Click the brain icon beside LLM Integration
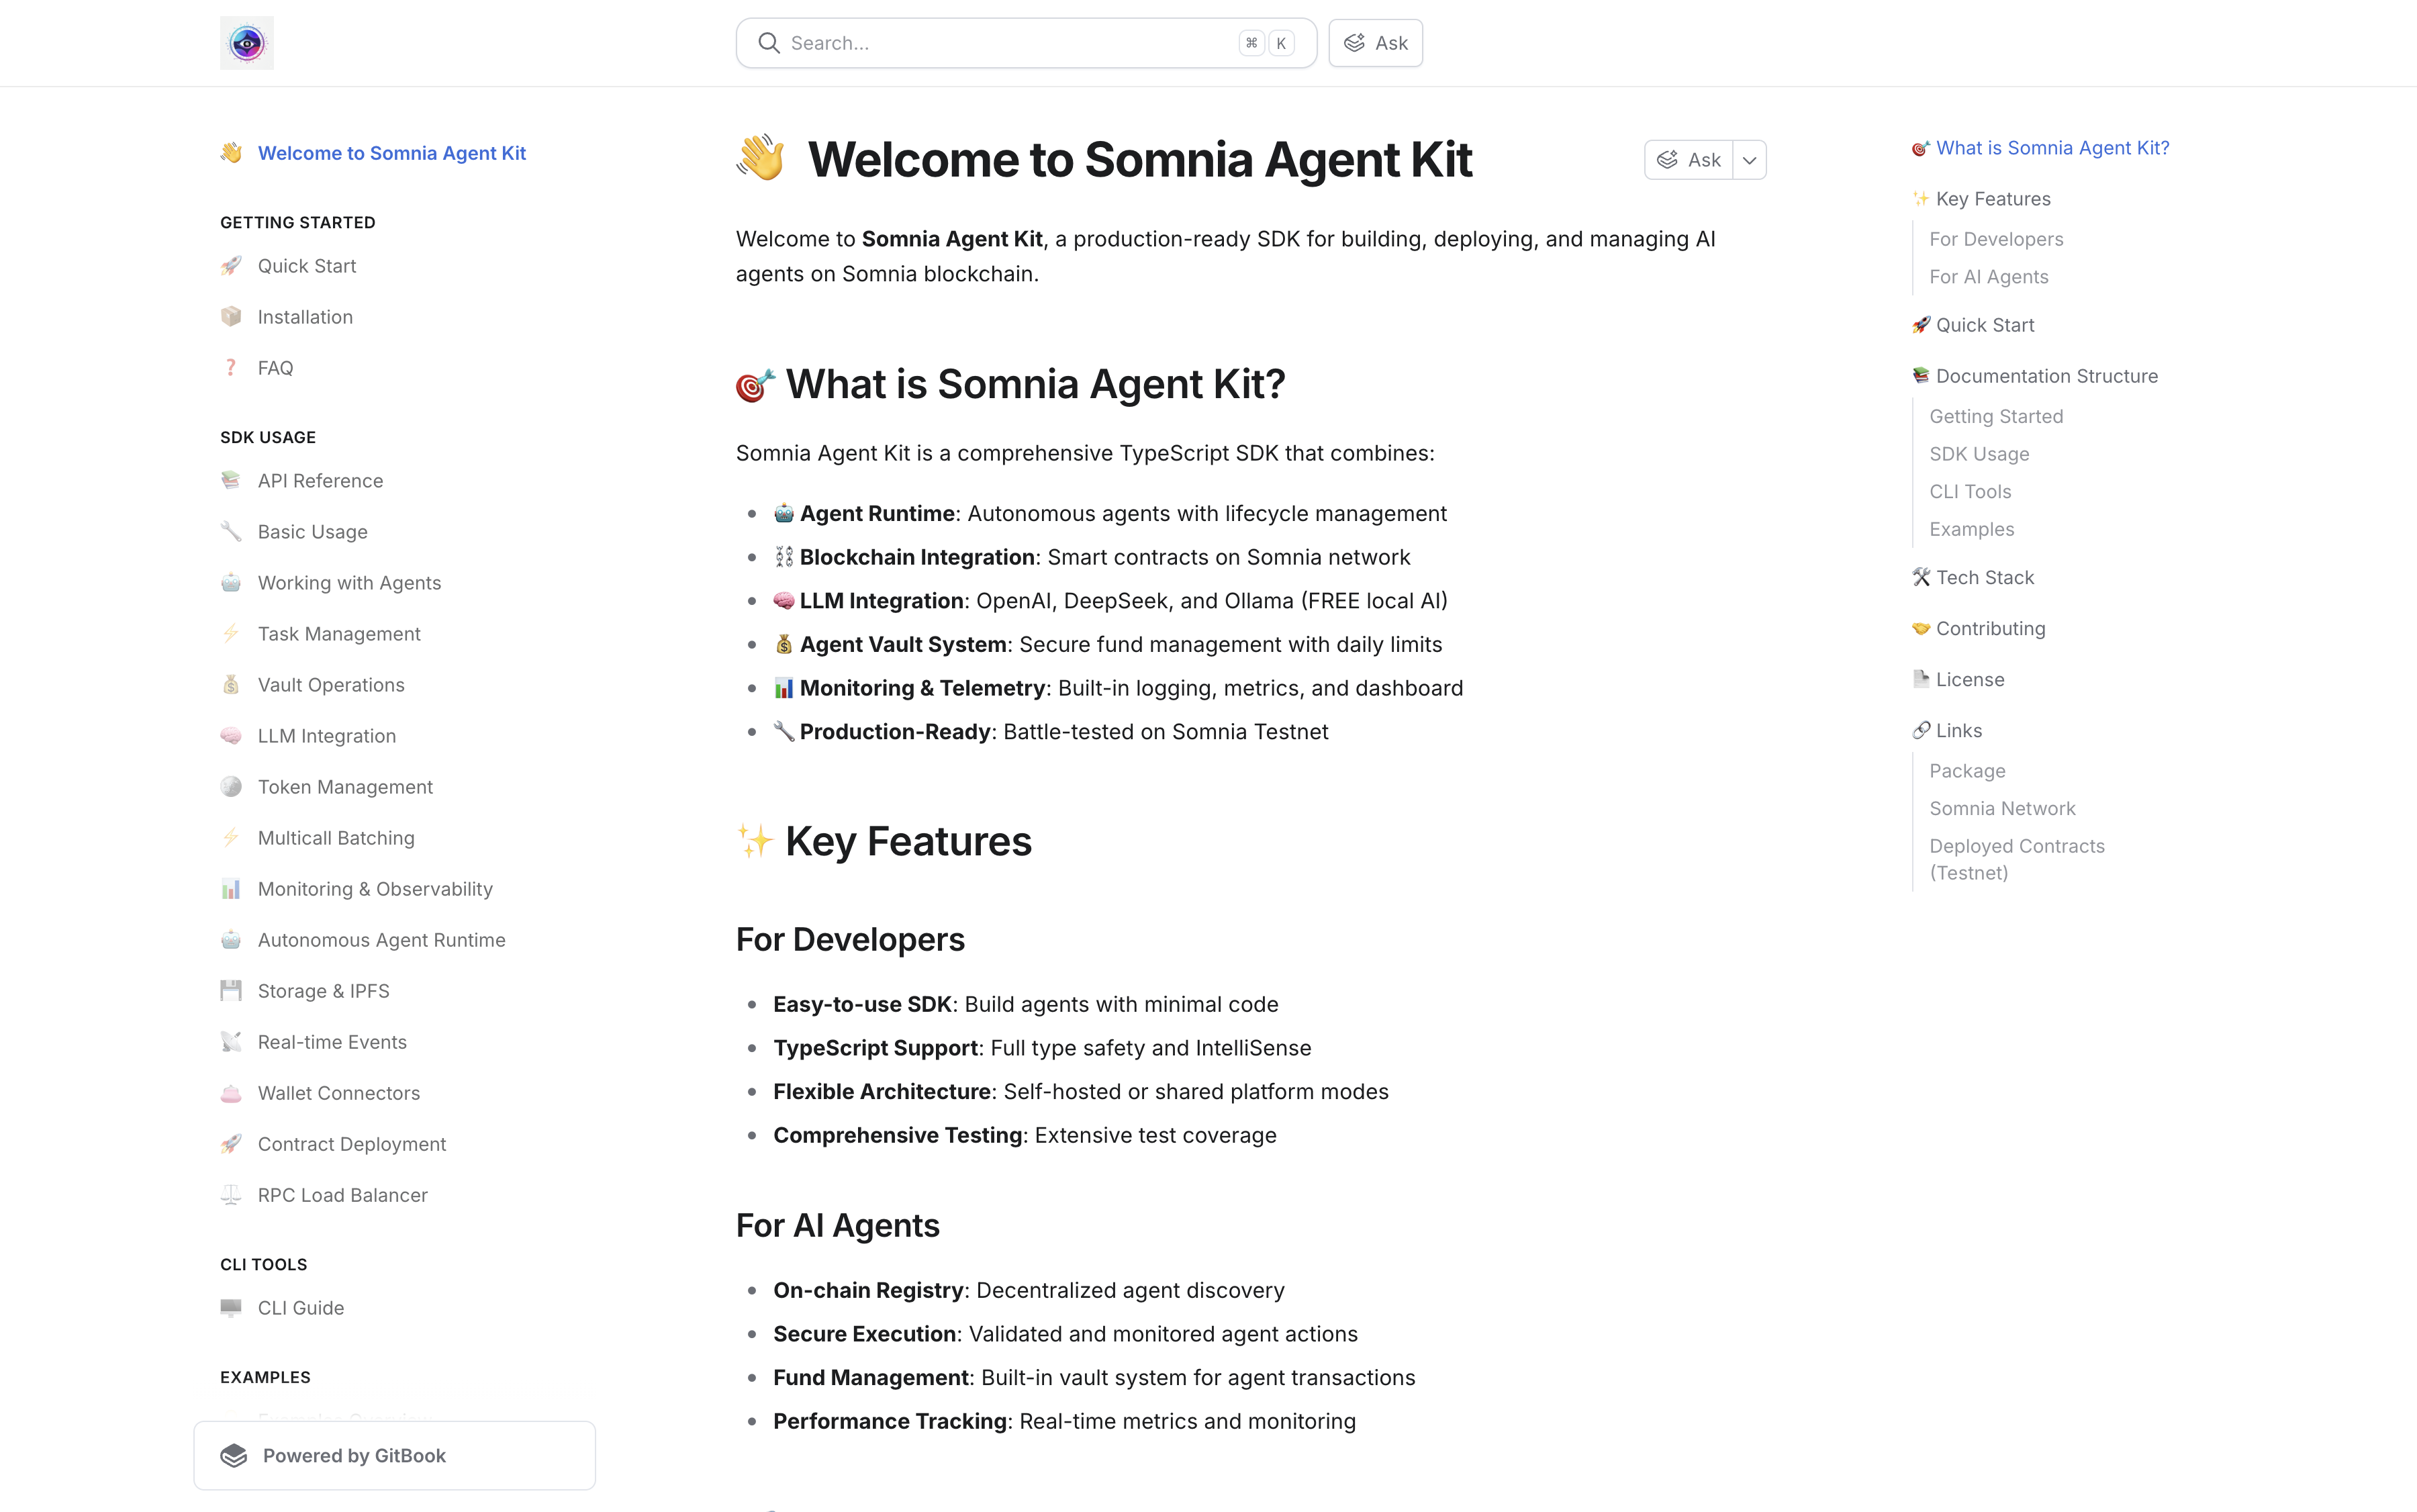This screenshot has width=2417, height=1512. pos(231,735)
